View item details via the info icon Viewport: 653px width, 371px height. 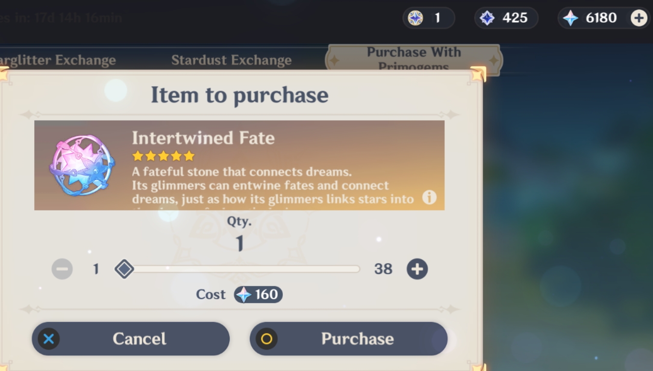point(429,197)
